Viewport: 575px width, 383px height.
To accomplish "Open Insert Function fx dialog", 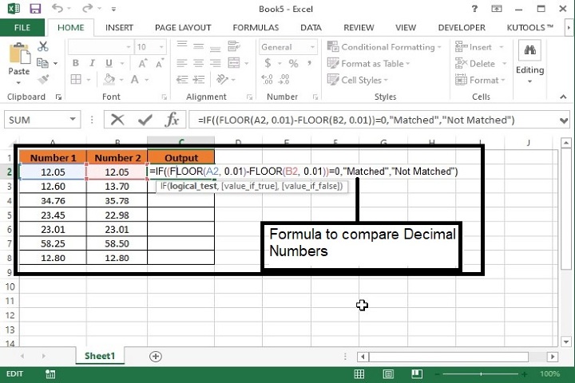I will coord(172,120).
